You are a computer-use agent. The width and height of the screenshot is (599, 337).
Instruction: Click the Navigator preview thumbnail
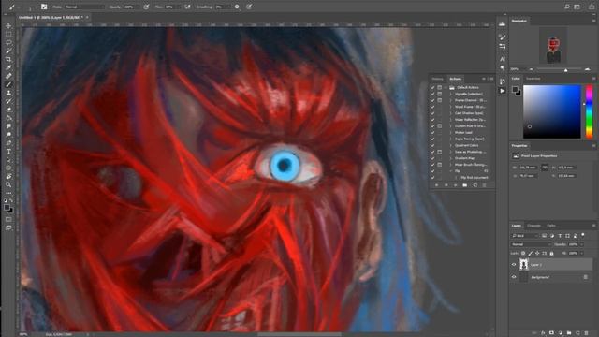553,46
